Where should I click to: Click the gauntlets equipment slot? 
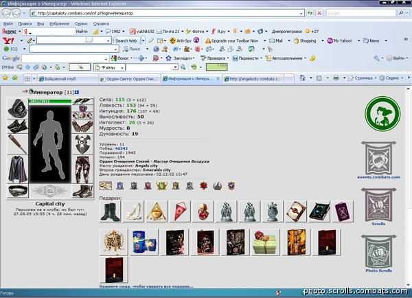coord(82,126)
